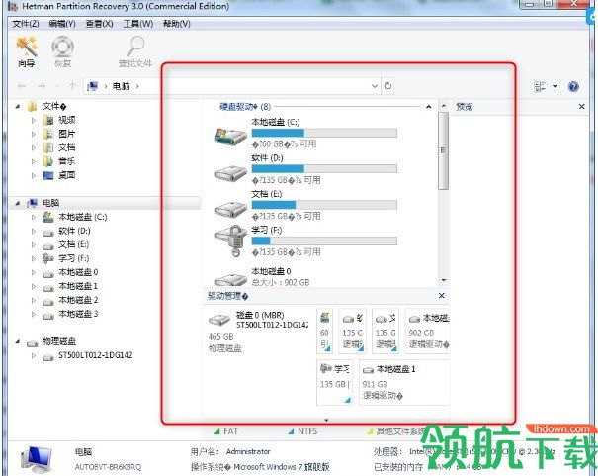Click 软件 (D:) drive icon in list
Screen dimensions: 598x476
click(230, 173)
